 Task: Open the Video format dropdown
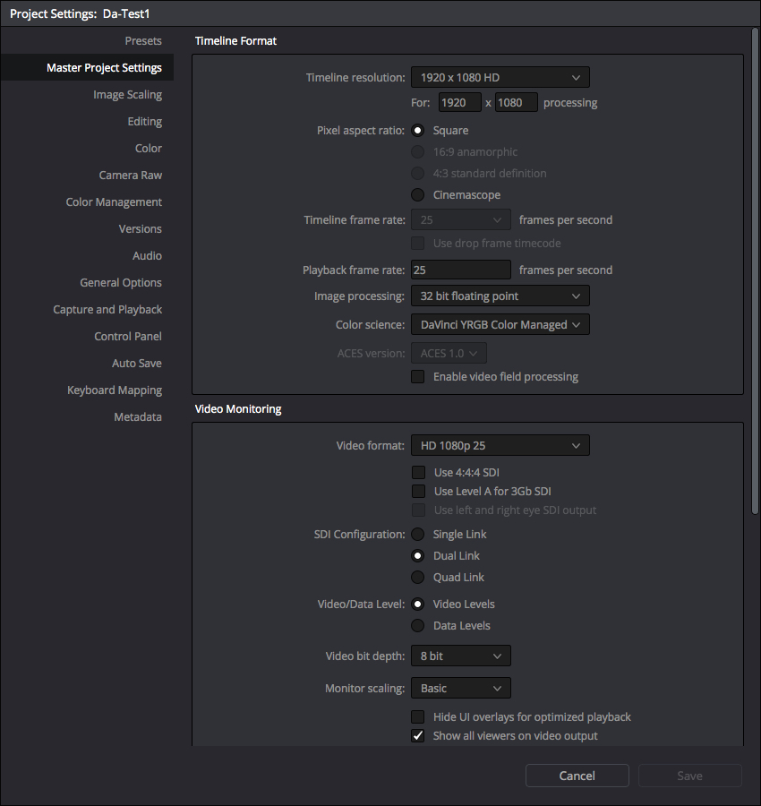500,445
